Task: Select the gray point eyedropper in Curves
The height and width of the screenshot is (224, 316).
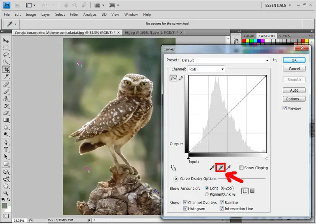Action: point(220,168)
